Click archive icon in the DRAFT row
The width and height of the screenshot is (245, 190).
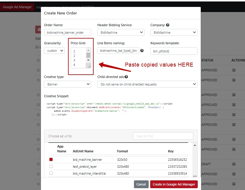[234, 164]
